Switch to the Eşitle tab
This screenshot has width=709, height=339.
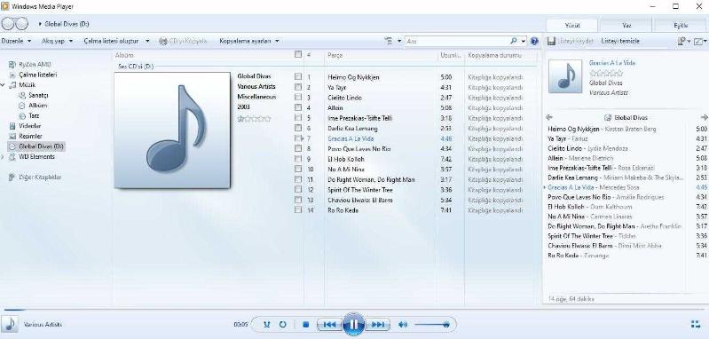click(681, 26)
